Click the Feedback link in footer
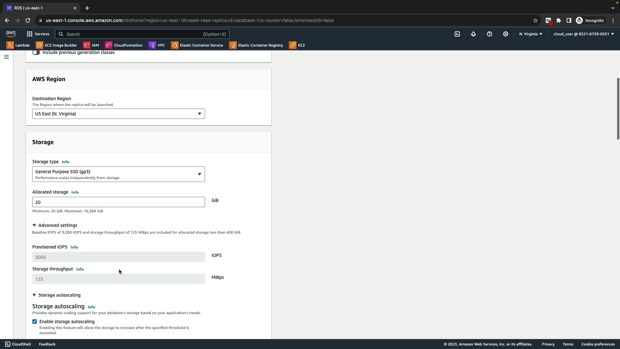Viewport: 620px width, 349px height. [x=47, y=344]
